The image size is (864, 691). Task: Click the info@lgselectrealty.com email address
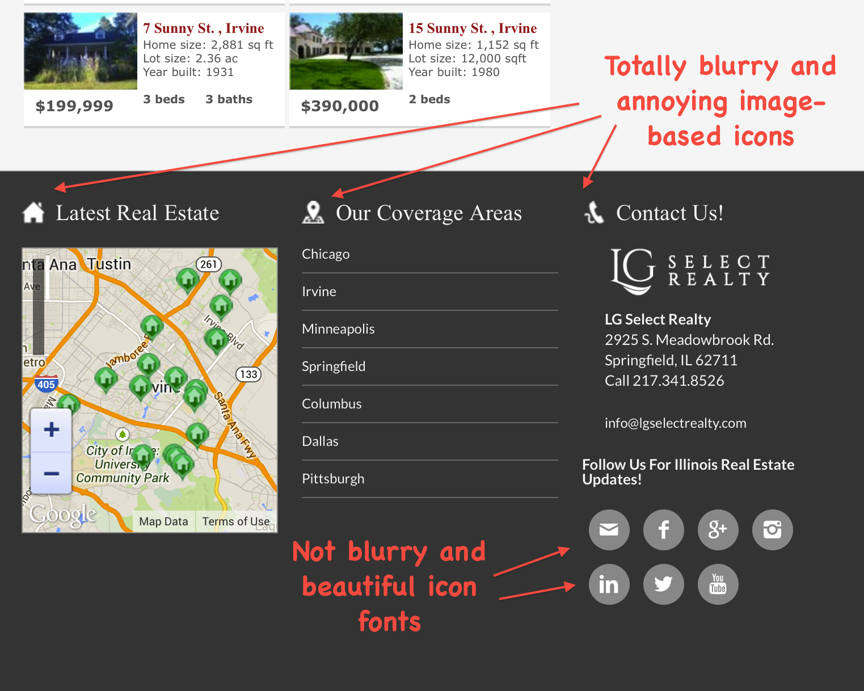[x=675, y=423]
